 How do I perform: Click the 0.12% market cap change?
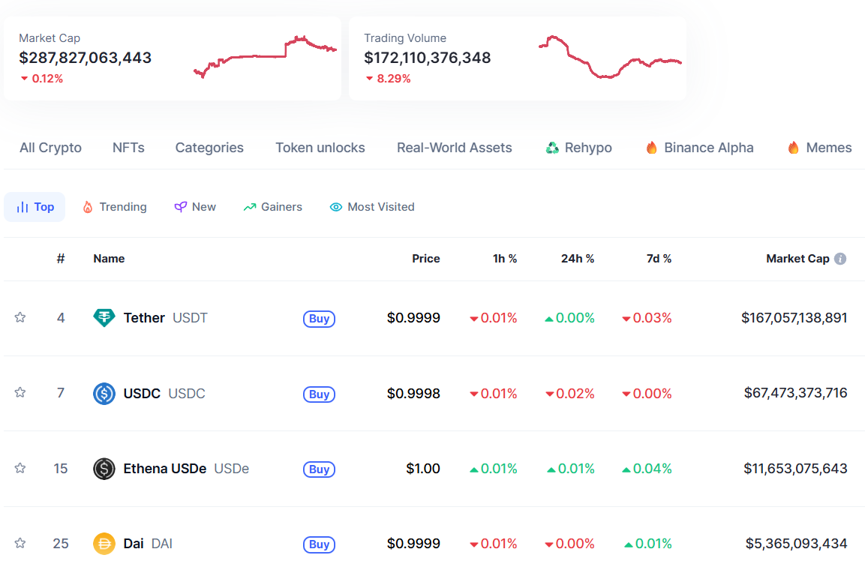click(42, 79)
